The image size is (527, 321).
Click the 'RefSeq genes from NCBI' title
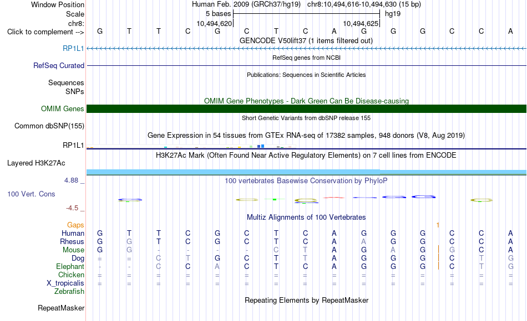point(306,58)
